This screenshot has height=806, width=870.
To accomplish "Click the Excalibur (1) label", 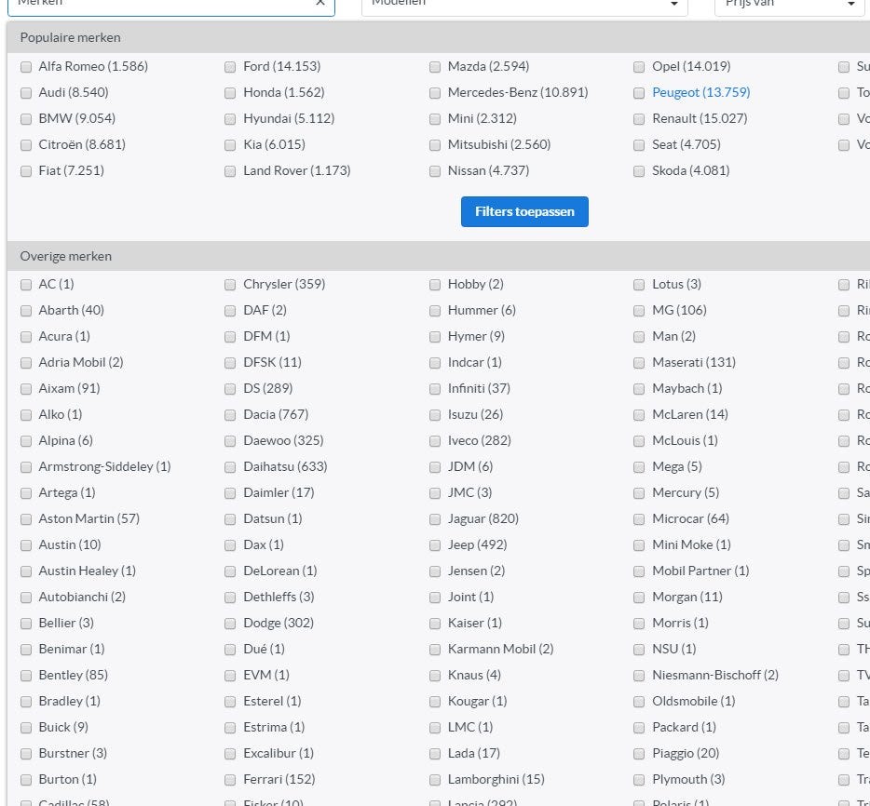I will (279, 753).
